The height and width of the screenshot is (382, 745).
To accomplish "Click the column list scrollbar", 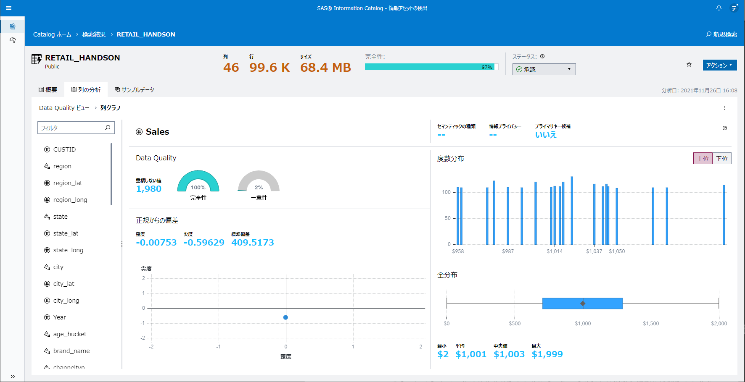I will [x=111, y=174].
